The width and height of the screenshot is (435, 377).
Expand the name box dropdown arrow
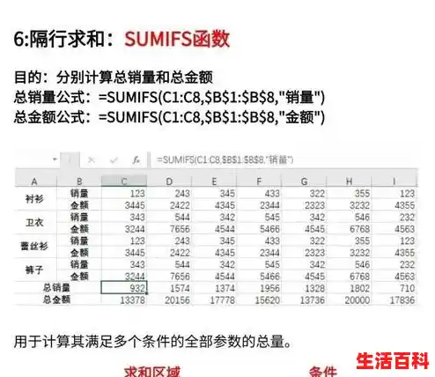[55, 159]
